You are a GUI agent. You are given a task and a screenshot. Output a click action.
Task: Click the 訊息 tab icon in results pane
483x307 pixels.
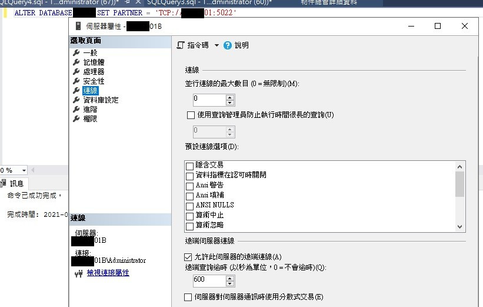[x=3, y=183]
